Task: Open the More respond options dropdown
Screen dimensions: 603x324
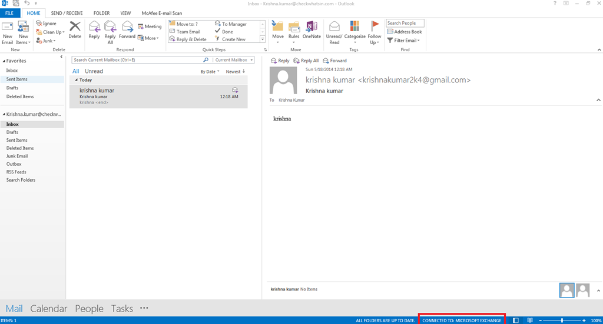Action: (x=148, y=38)
